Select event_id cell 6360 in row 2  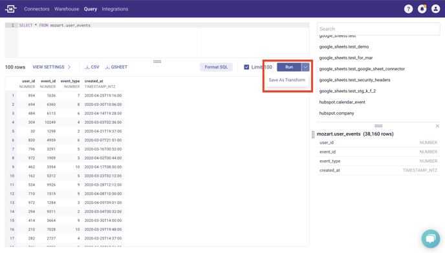click(51, 105)
